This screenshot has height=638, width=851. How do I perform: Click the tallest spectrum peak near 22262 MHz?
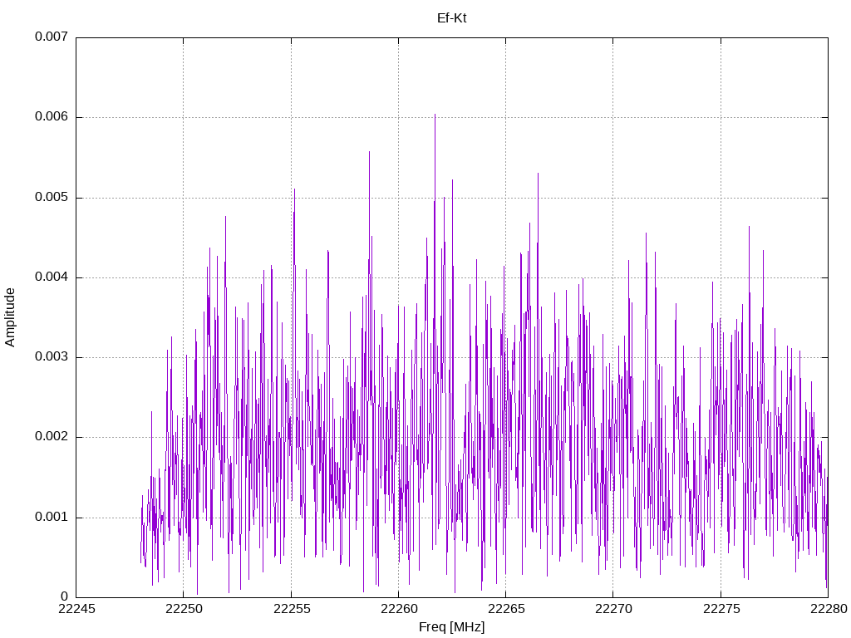(435, 115)
